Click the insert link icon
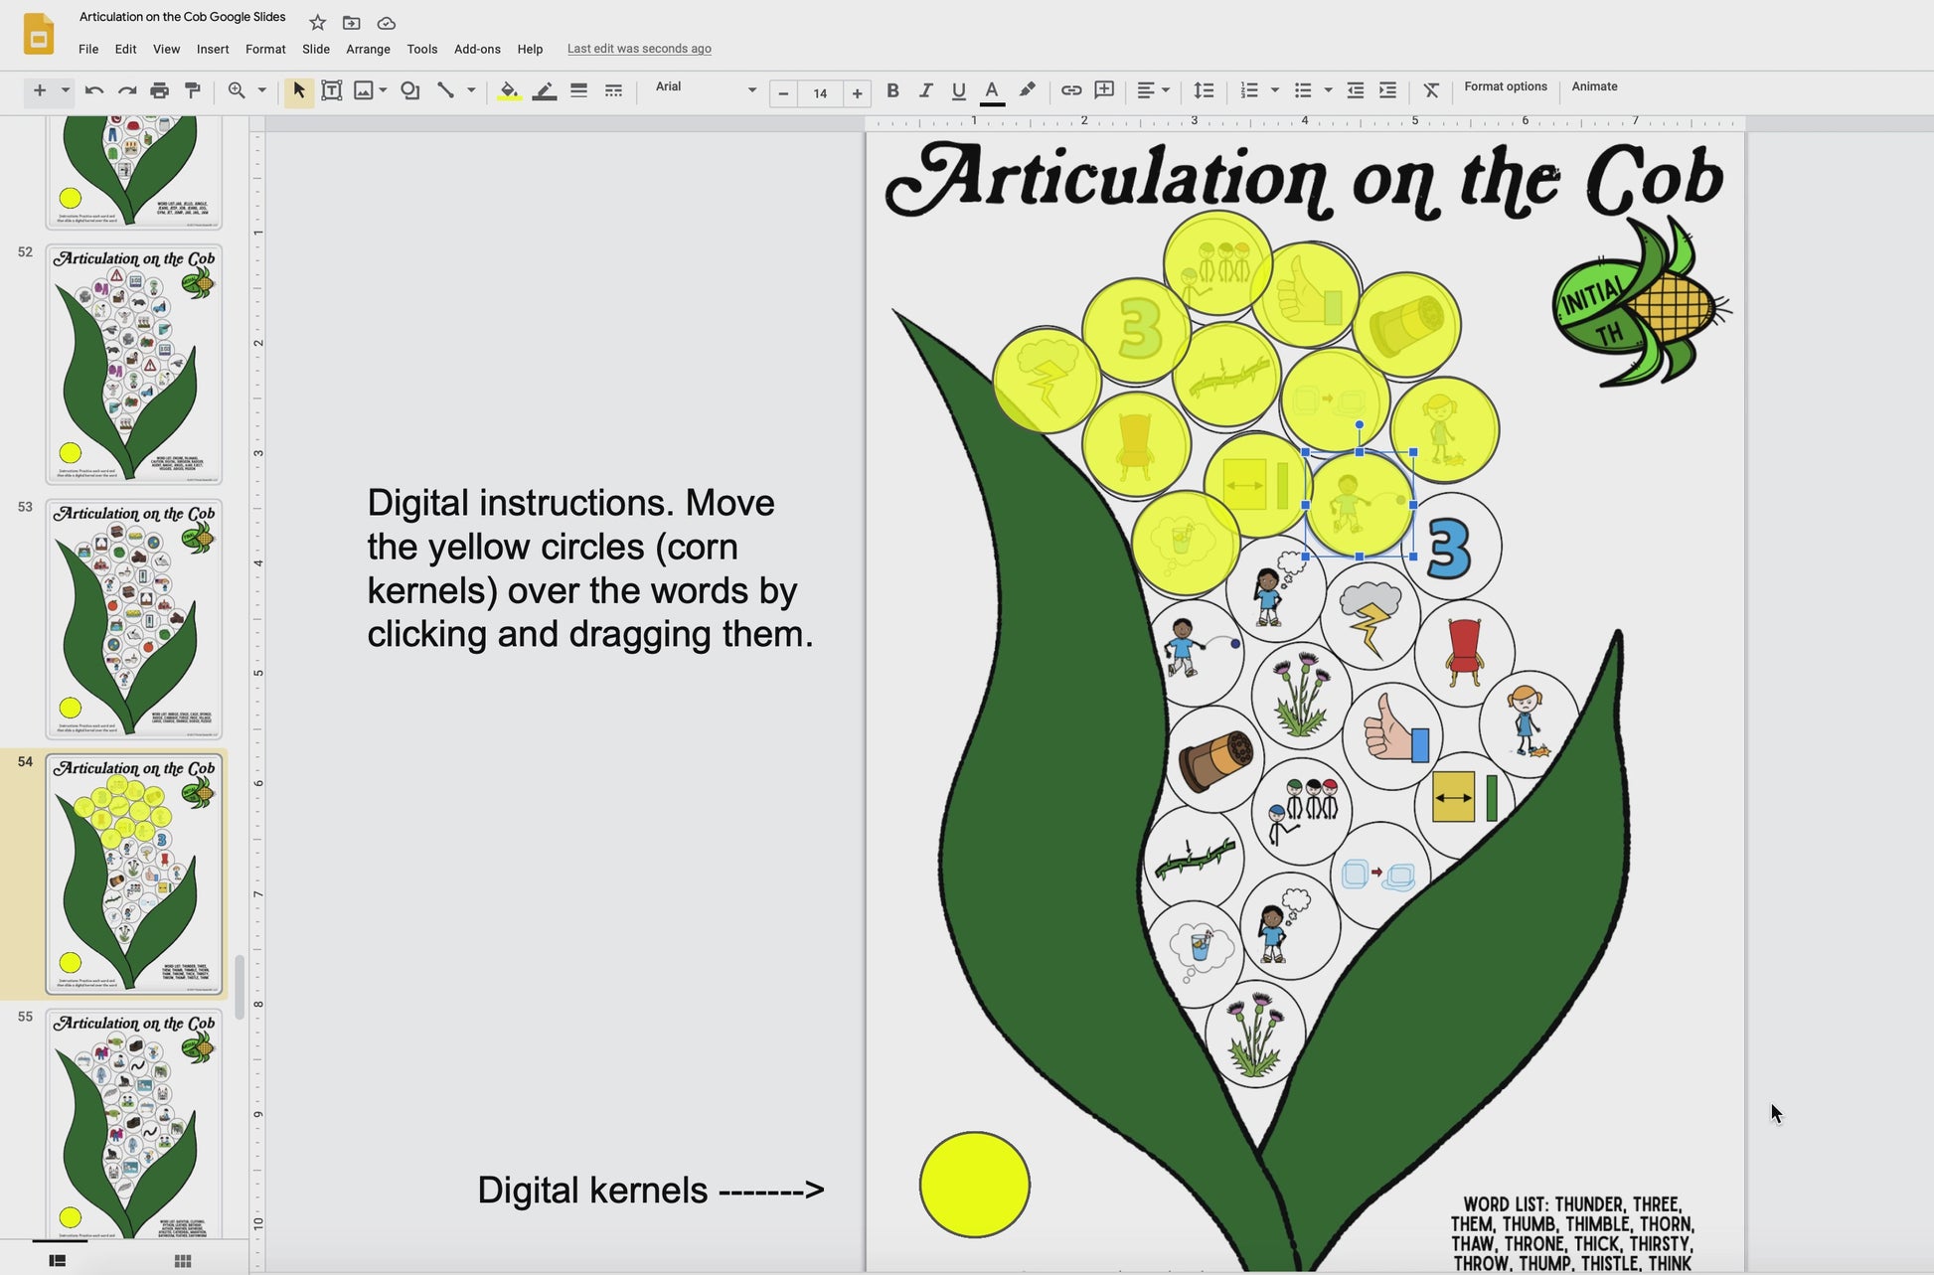This screenshot has width=1934, height=1275. [x=1070, y=90]
